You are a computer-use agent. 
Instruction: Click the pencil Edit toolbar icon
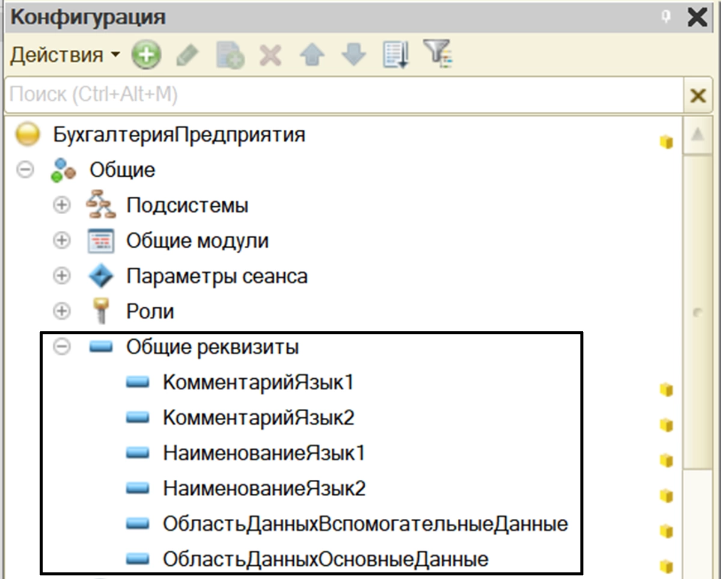(x=187, y=56)
